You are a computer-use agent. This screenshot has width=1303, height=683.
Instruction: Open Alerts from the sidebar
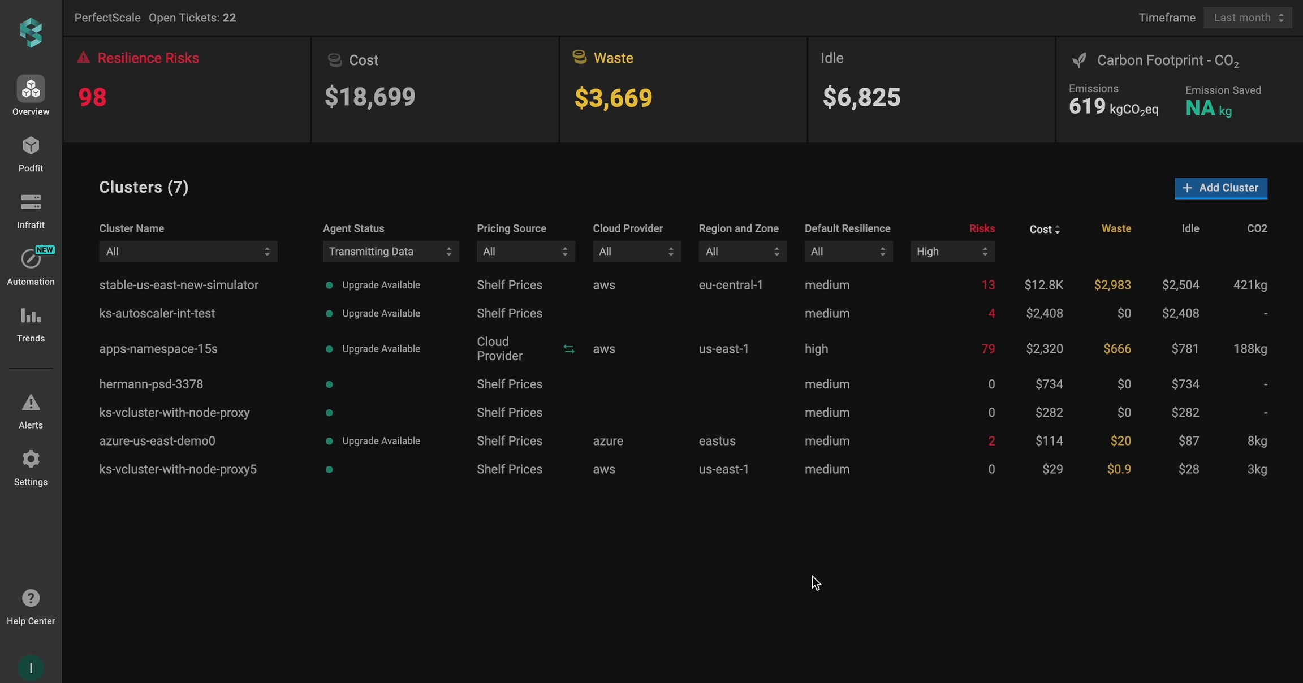pos(31,411)
